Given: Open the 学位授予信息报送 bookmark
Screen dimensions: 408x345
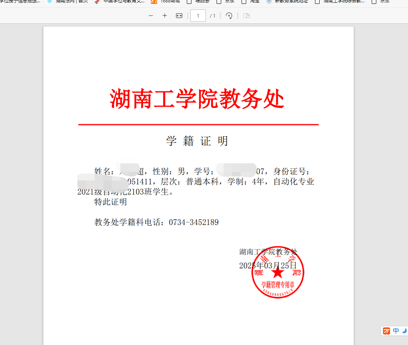Looking at the screenshot, I should click(20, 2).
